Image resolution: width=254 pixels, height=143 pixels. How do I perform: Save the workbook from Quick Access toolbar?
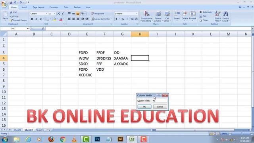click(x=11, y=2)
